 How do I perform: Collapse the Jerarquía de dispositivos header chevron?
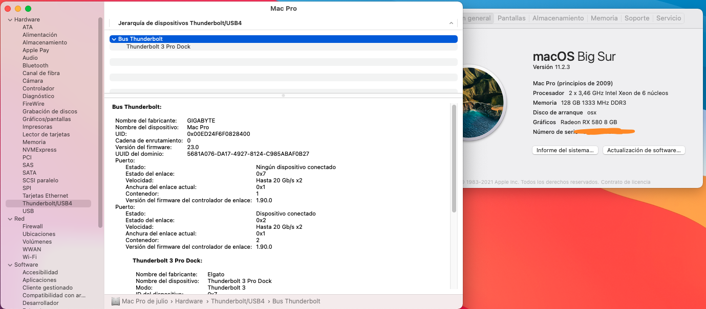(451, 23)
